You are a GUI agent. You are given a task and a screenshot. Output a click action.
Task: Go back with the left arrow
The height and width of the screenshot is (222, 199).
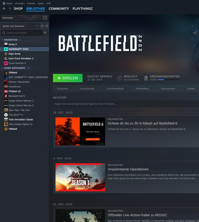[4, 8]
